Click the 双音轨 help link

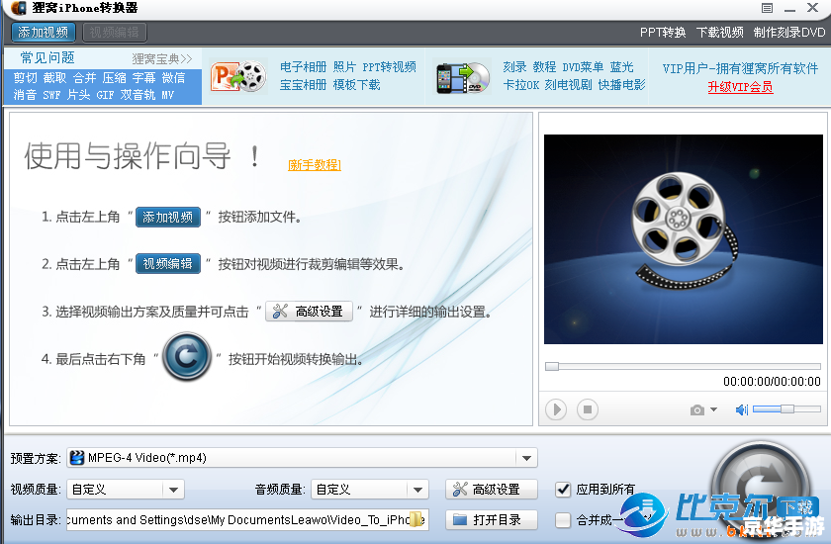[138, 95]
